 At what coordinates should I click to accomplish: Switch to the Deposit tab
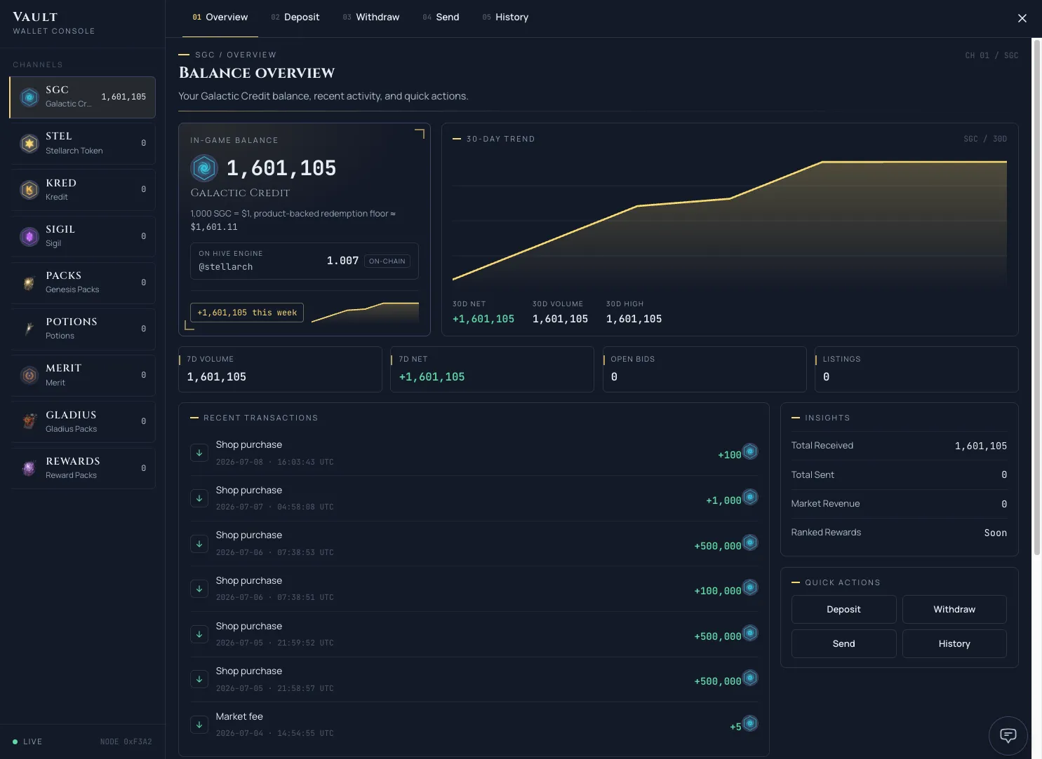[295, 18]
